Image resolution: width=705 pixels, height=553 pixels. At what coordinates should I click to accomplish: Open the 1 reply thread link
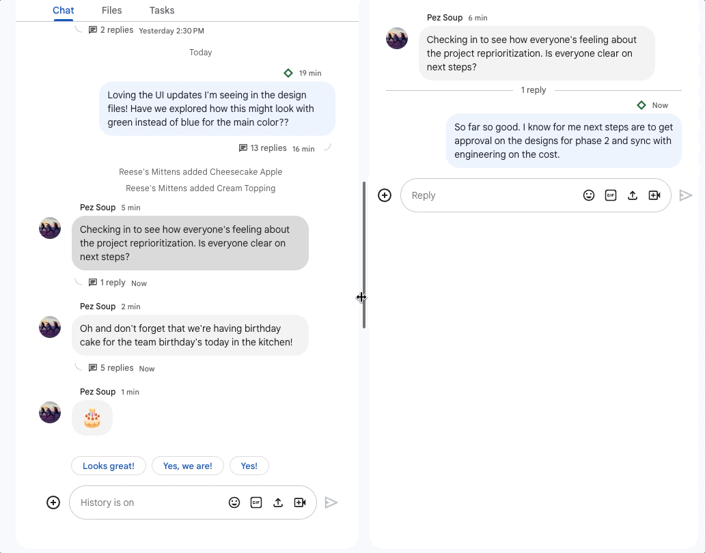(107, 283)
